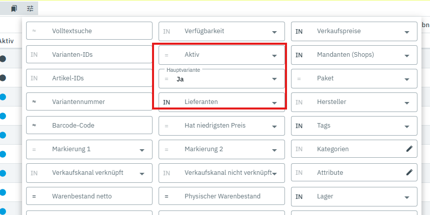Select Mandanten (Shops) filter dropdown
This screenshot has height=215, width=430.
pos(406,55)
